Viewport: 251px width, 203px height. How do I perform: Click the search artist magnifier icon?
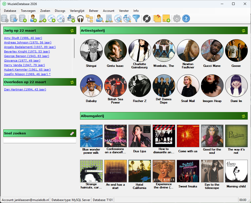pyautogui.click(x=100, y=18)
